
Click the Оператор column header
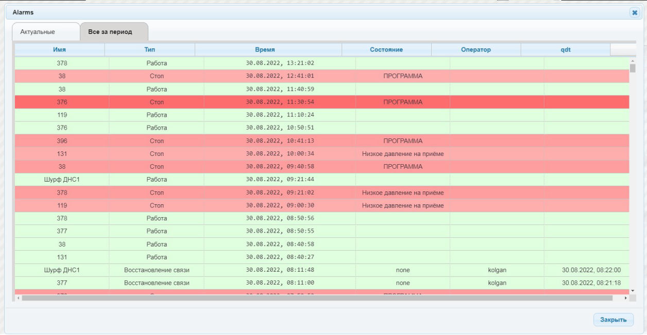click(476, 50)
